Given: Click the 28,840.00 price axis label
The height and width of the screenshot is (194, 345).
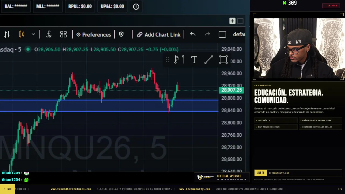Looking at the screenshot, I should (232, 110).
